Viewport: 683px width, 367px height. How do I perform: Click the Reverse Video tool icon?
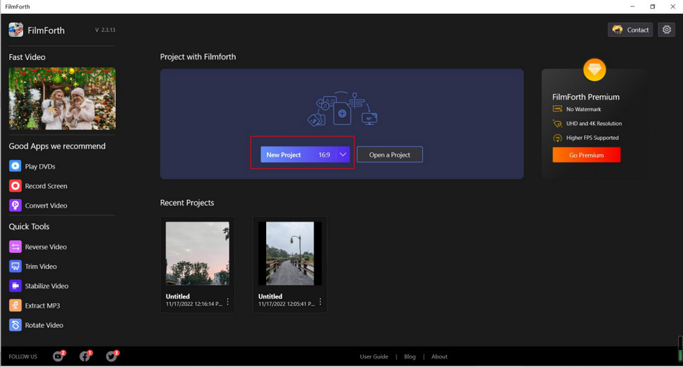pos(15,247)
